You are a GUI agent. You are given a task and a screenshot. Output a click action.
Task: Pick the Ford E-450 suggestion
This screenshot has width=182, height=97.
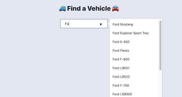coord(134,42)
